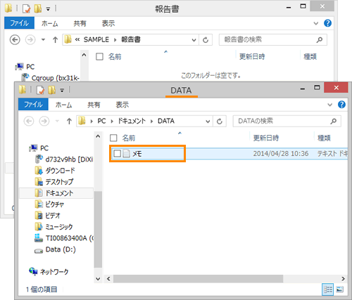Switch to large icons view in DATA status bar
The height and width of the screenshot is (300, 352).
click(339, 289)
